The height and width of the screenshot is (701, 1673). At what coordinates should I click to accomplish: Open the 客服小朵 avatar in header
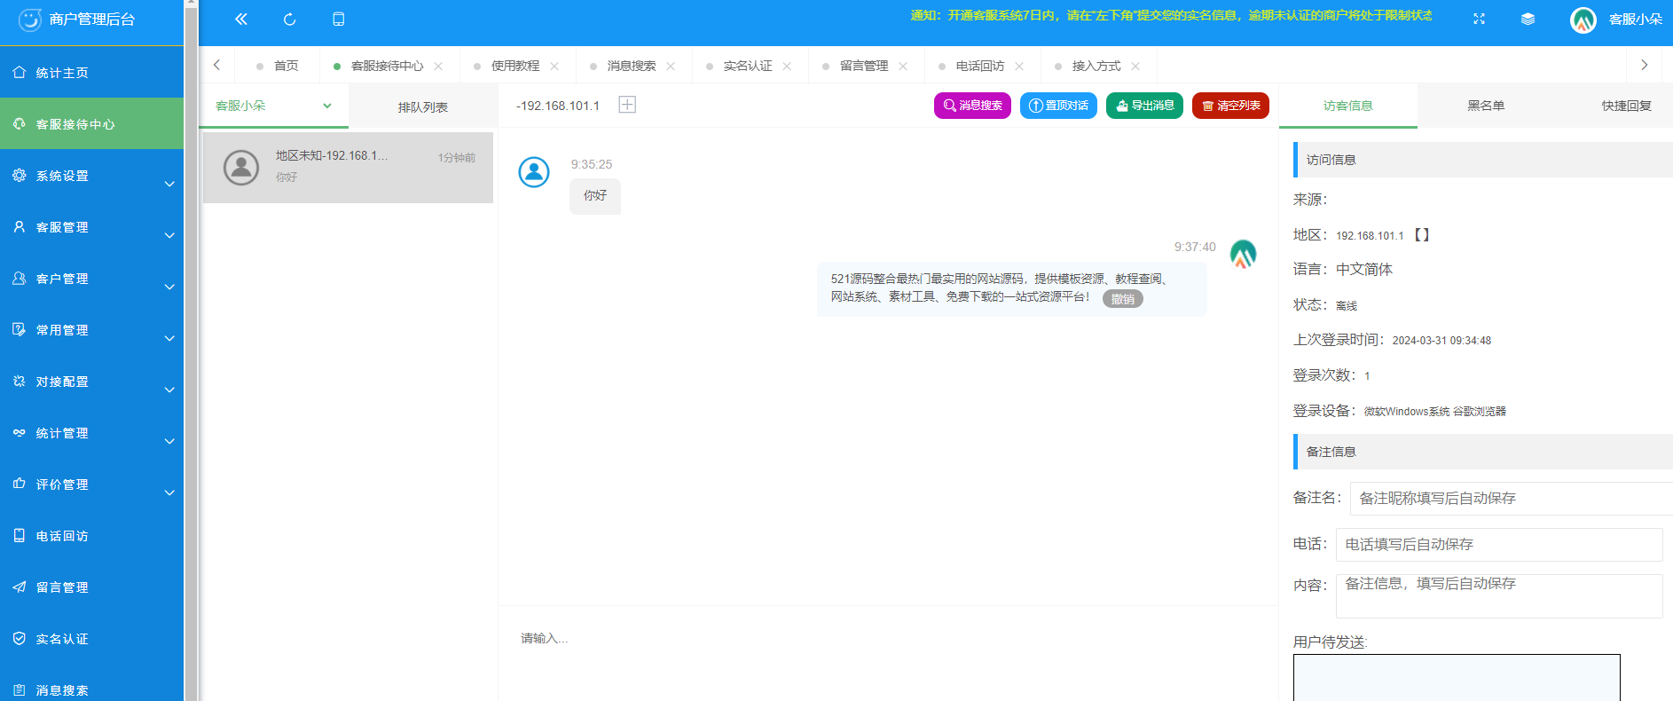point(1583,20)
